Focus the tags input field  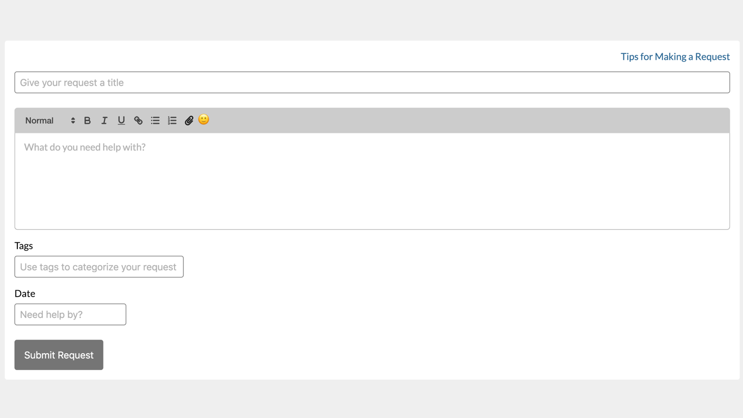99,267
